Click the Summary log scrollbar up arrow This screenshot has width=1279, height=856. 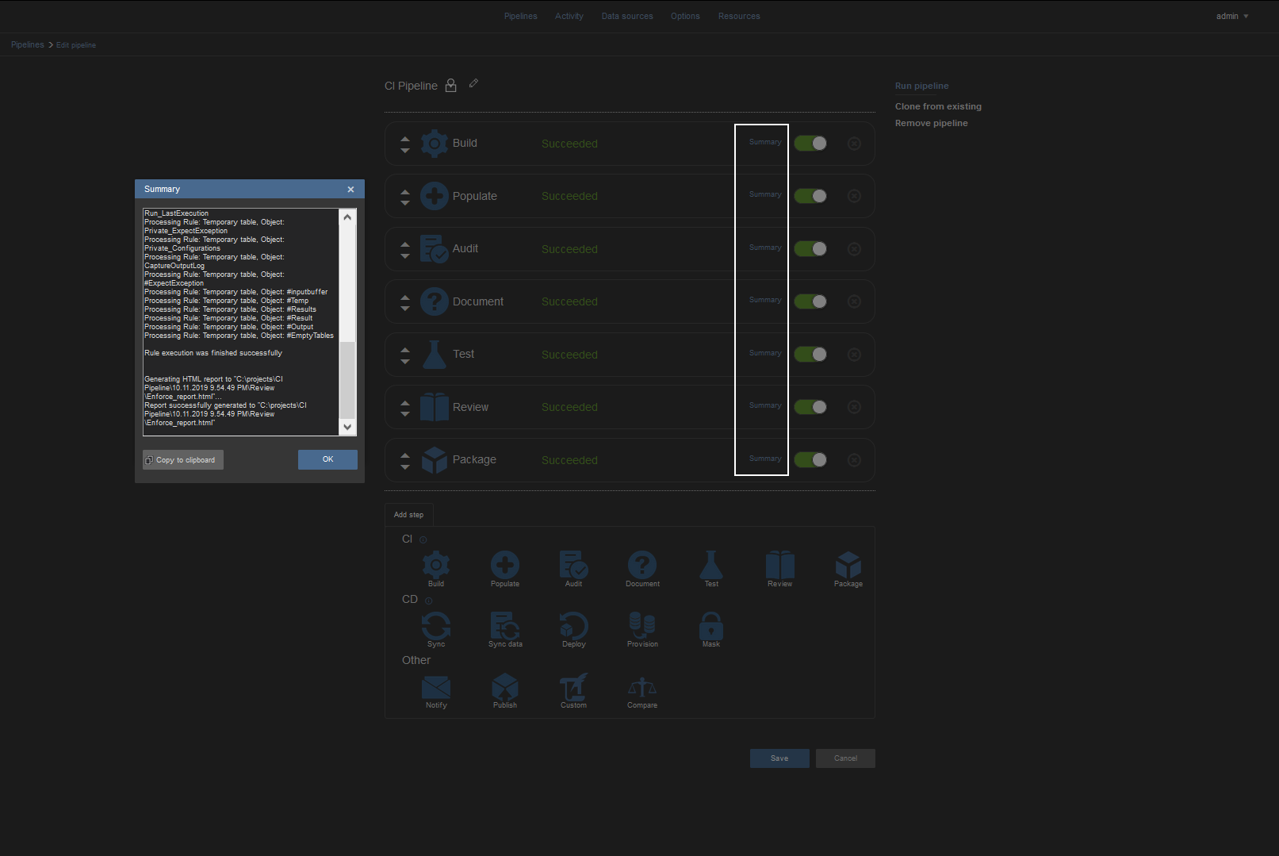coord(347,217)
